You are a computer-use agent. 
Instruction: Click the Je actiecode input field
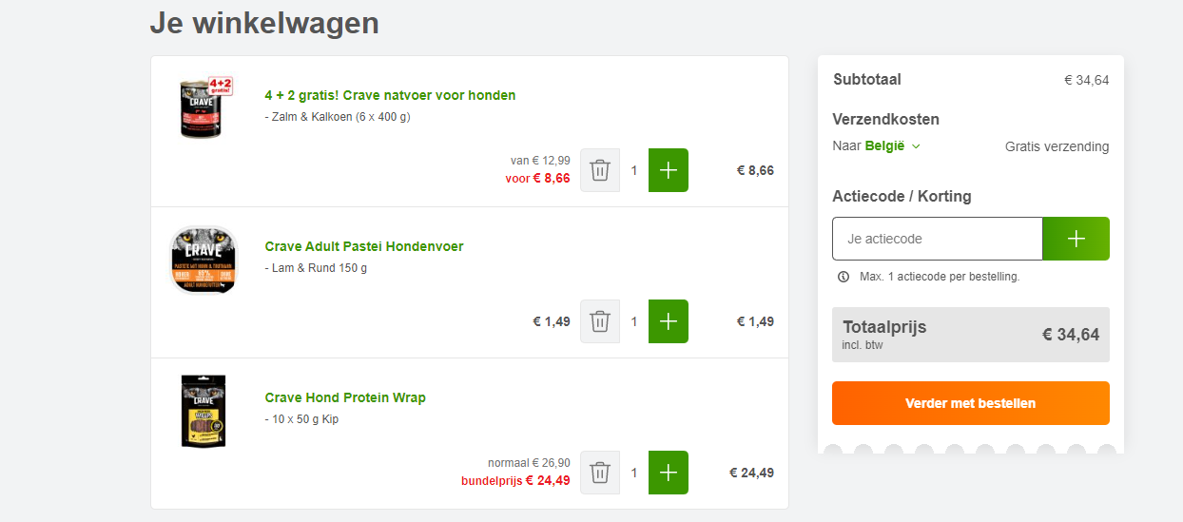point(938,239)
